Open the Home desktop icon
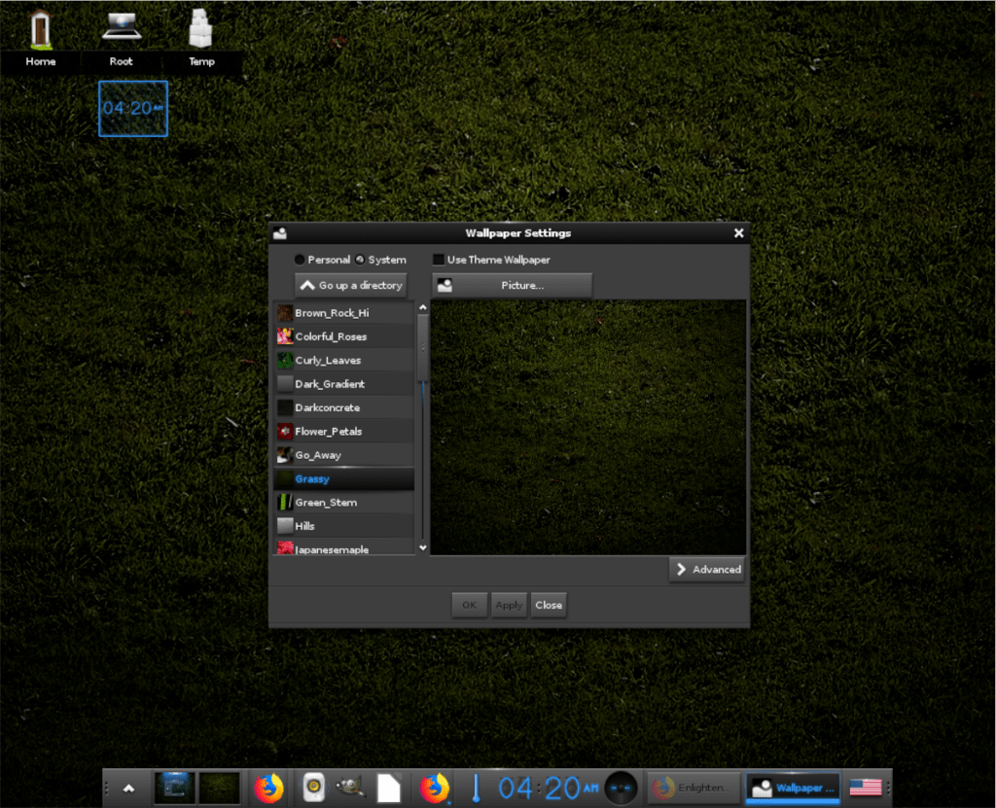996x808 pixels. [x=40, y=29]
